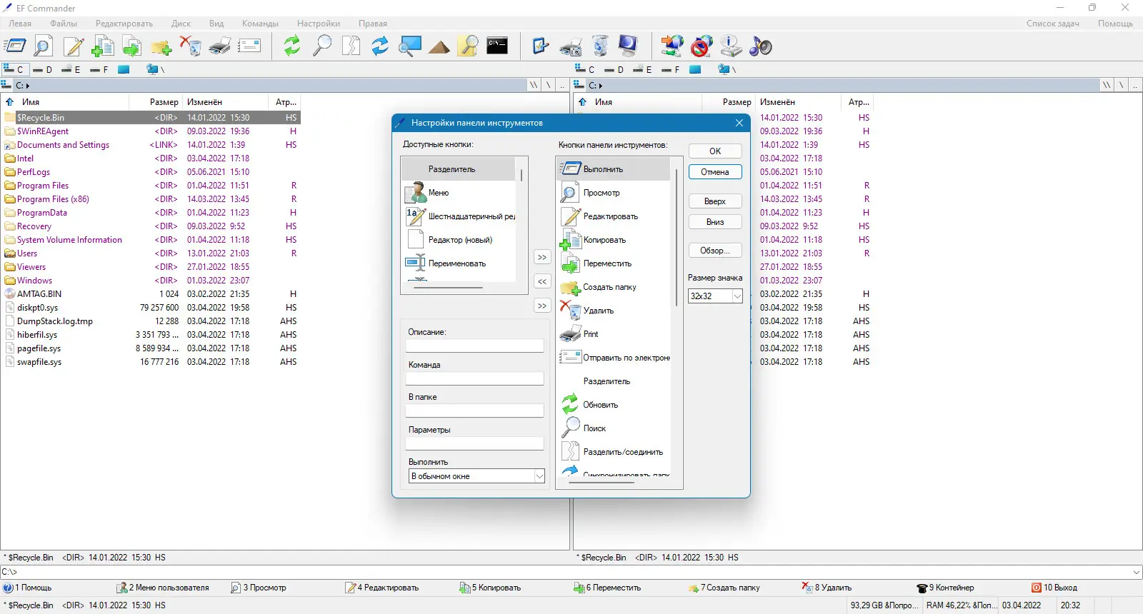
Task: Open the Команды menu
Action: (260, 24)
